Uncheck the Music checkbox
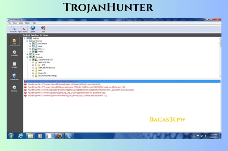The height and width of the screenshot is (151, 228). (x=33, y=46)
